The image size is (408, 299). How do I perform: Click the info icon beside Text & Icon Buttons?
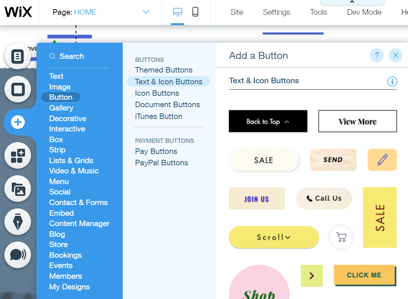tap(392, 81)
